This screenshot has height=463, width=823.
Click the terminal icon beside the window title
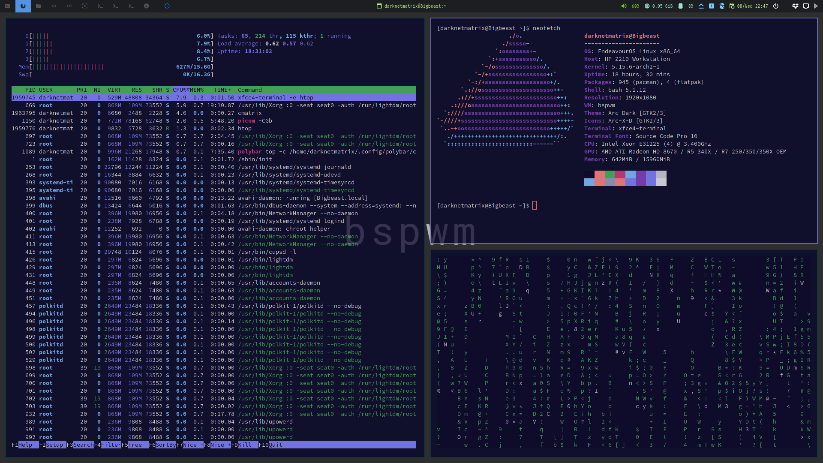(379, 6)
